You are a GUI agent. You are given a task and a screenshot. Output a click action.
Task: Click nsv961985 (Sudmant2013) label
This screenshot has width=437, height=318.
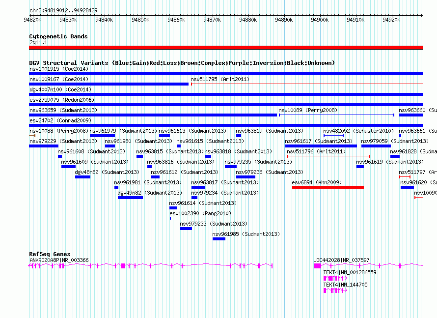click(x=246, y=234)
